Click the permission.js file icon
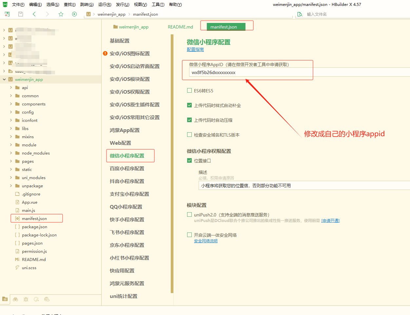Screen dimensions: 410x315 (17, 251)
